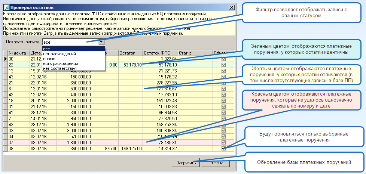The height and width of the screenshot is (174, 366).
Task: Click the row pointer arrow beside document 30
Action: pyautogui.click(x=5, y=59)
